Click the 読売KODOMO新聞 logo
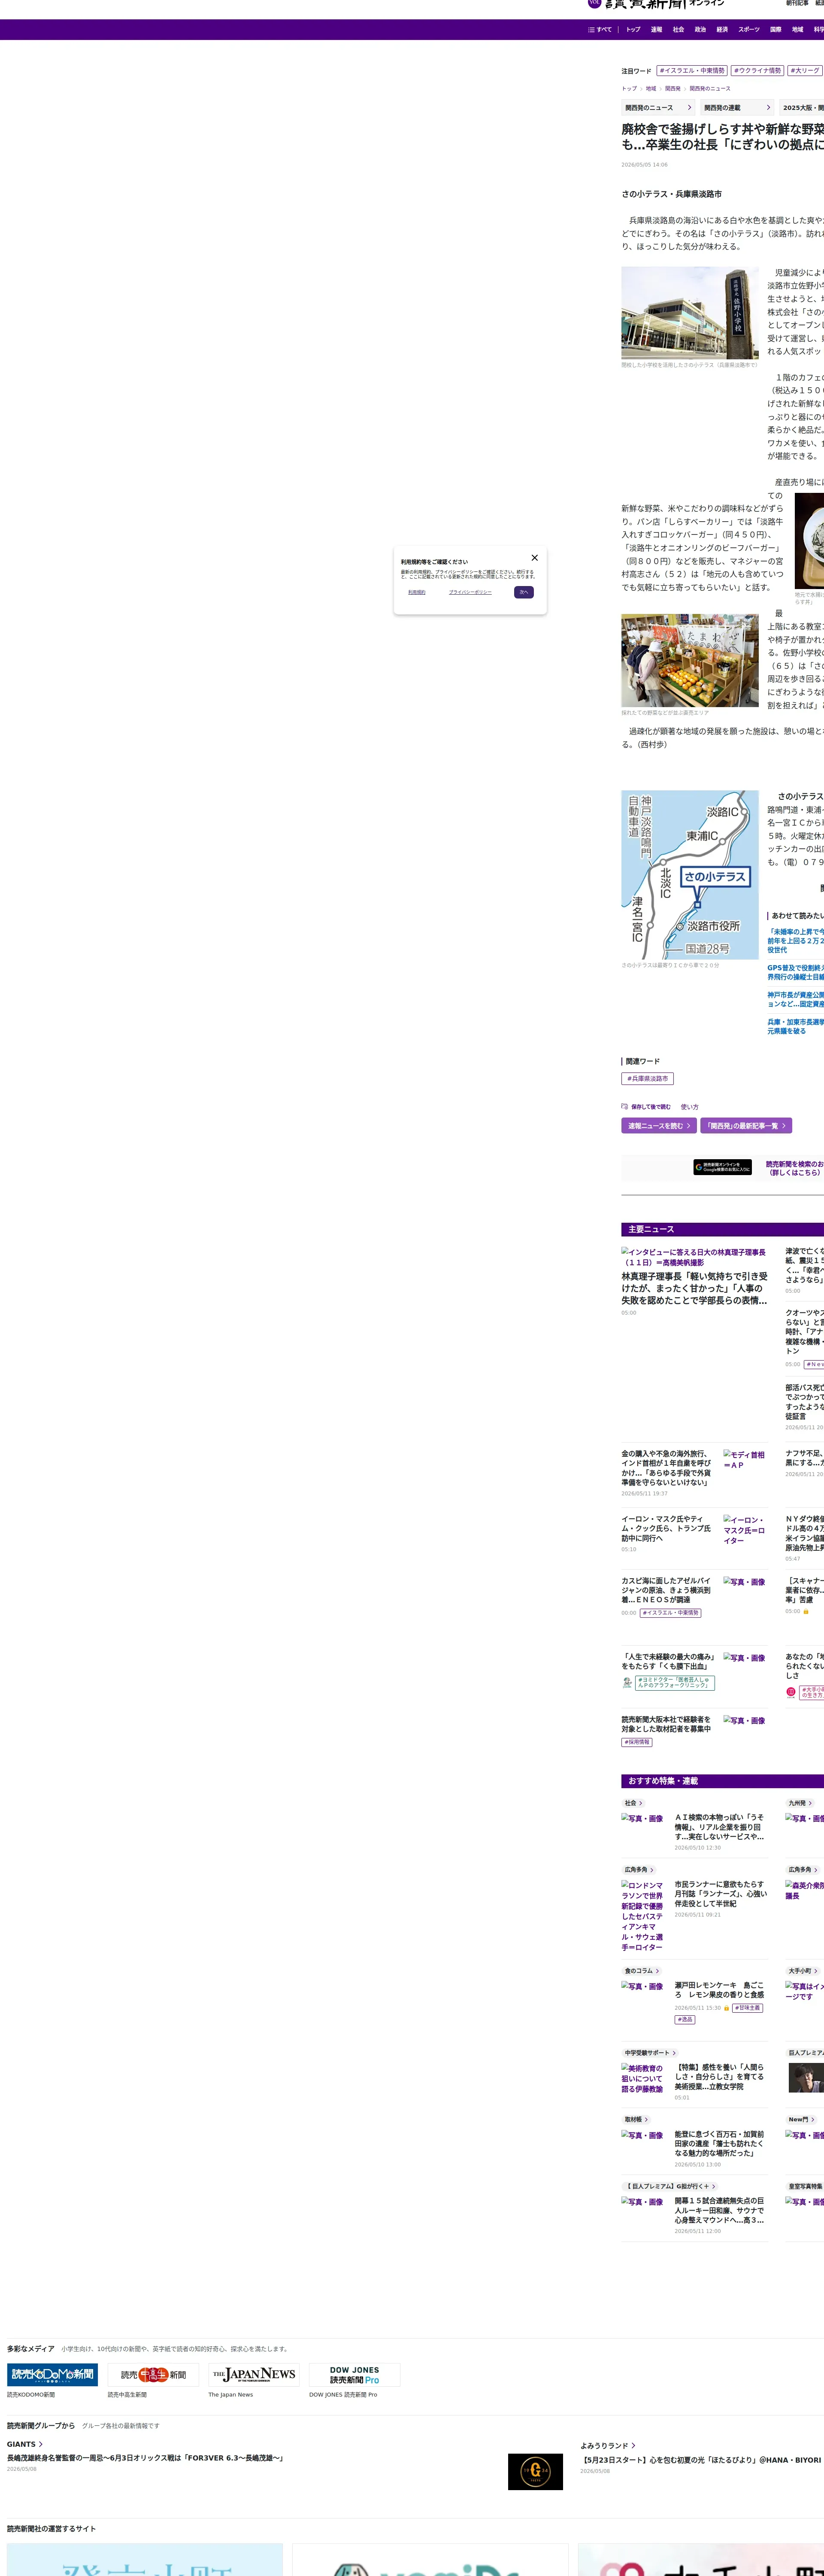824x2576 pixels. click(52, 2375)
